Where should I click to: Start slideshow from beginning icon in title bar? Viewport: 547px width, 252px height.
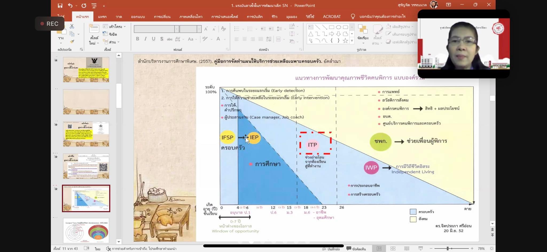coord(94,6)
